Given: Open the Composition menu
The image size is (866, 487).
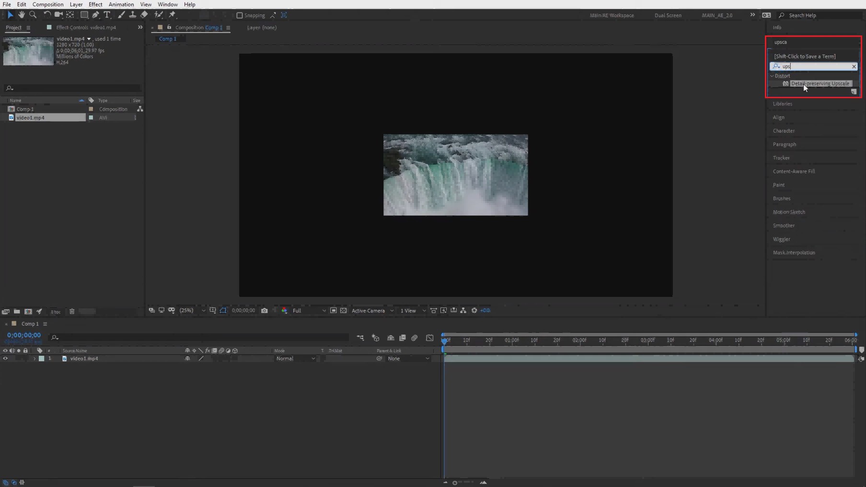Looking at the screenshot, I should (48, 4).
